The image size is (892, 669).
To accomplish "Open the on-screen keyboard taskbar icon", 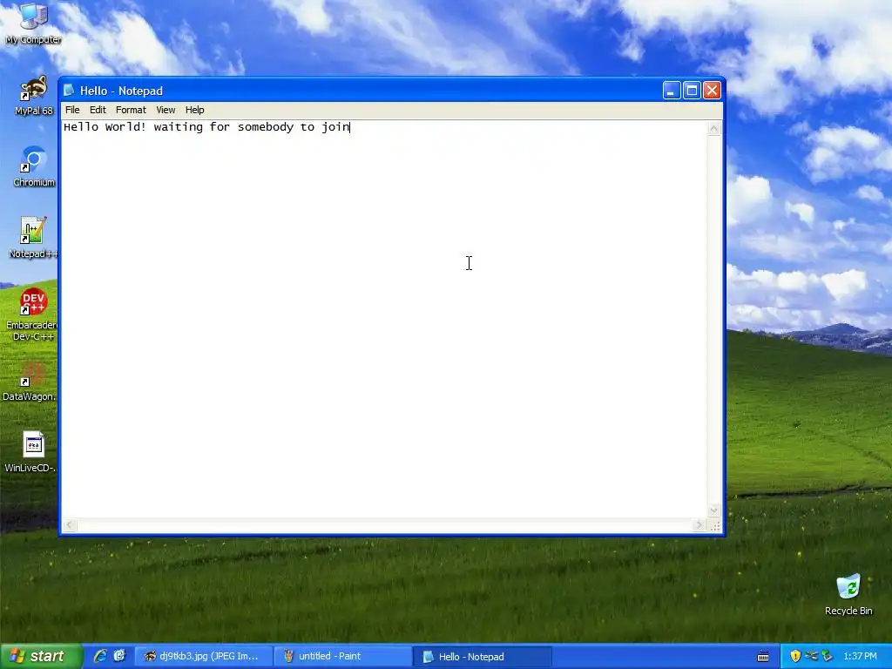I will click(x=763, y=657).
